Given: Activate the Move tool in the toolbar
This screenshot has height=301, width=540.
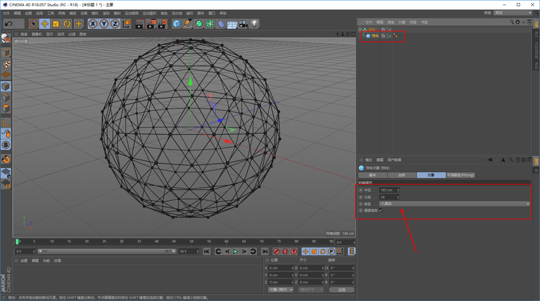Looking at the screenshot, I should pos(44,24).
